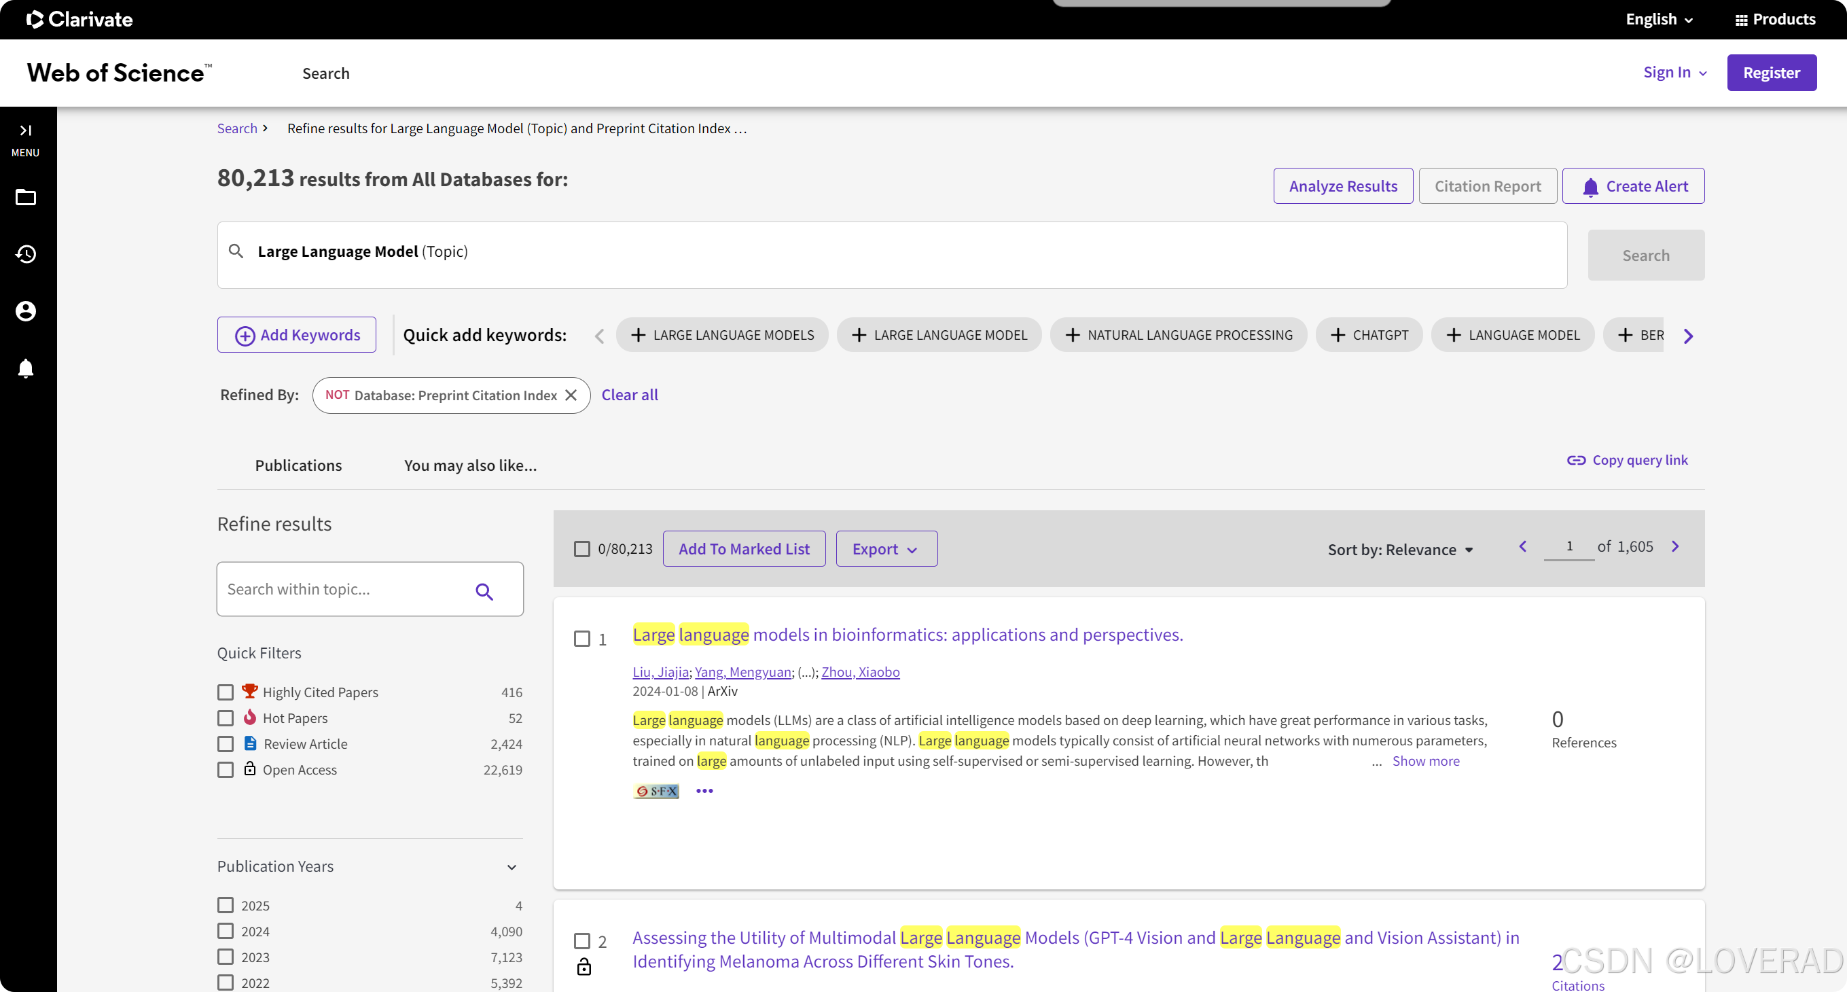The image size is (1847, 992).
Task: Remove the Preprint Citation Index refinement X
Action: (571, 395)
